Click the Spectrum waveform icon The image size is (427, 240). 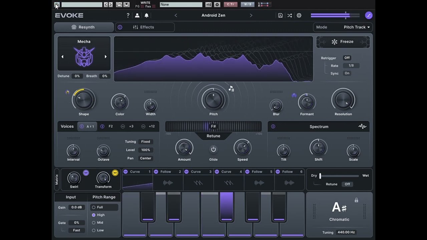coord(362,127)
